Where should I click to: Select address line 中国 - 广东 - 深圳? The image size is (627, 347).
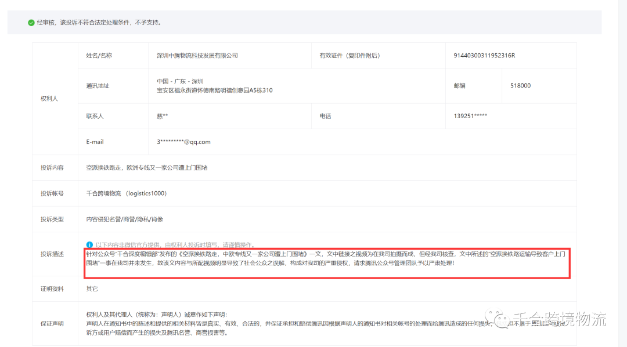(180, 81)
